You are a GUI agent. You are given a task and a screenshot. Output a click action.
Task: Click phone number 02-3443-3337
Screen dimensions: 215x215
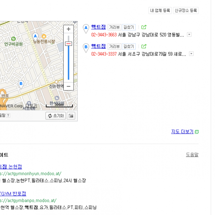click(104, 54)
